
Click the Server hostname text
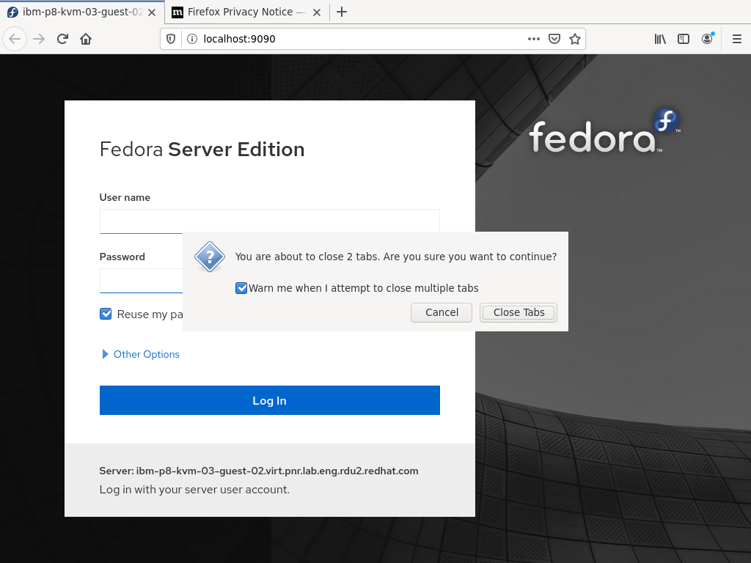(x=259, y=471)
